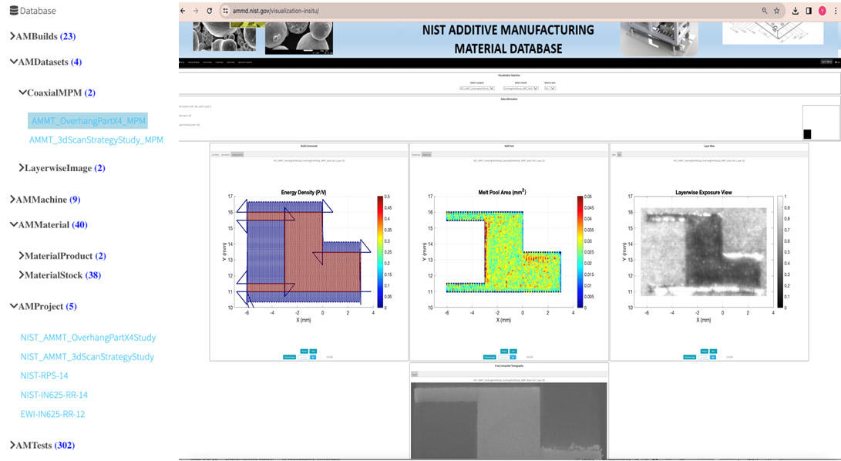Select the second tab in the Melt Pool panel
The image size is (841, 461).
[428, 153]
